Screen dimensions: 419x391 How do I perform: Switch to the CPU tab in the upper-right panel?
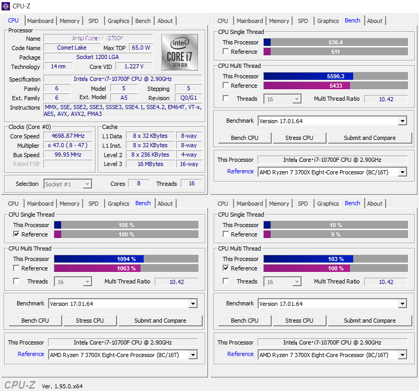click(x=223, y=21)
